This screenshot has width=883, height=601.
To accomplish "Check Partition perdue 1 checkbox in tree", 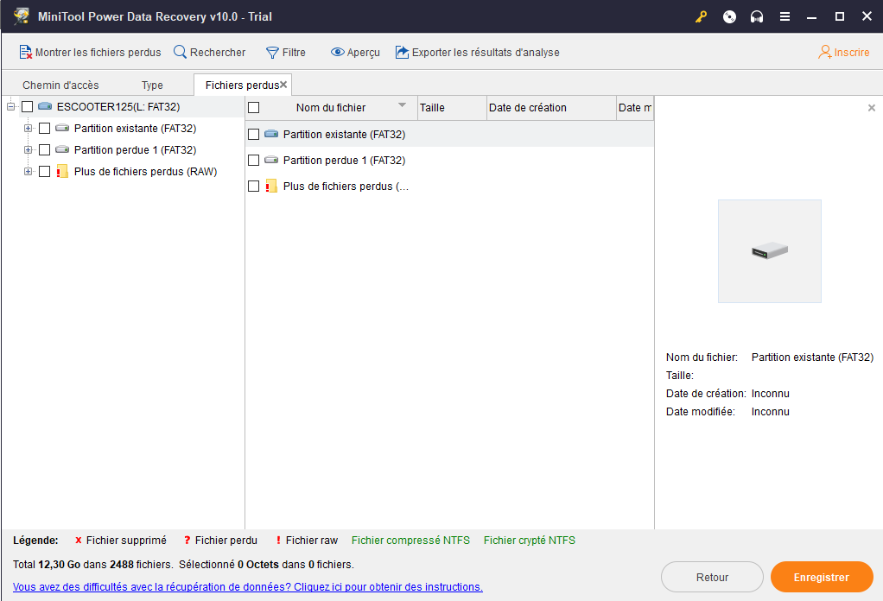I will click(x=44, y=149).
